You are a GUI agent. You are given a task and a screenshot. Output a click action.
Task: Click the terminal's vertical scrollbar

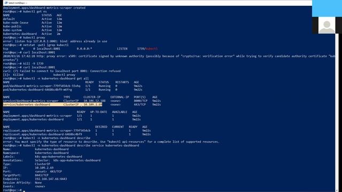337,112
